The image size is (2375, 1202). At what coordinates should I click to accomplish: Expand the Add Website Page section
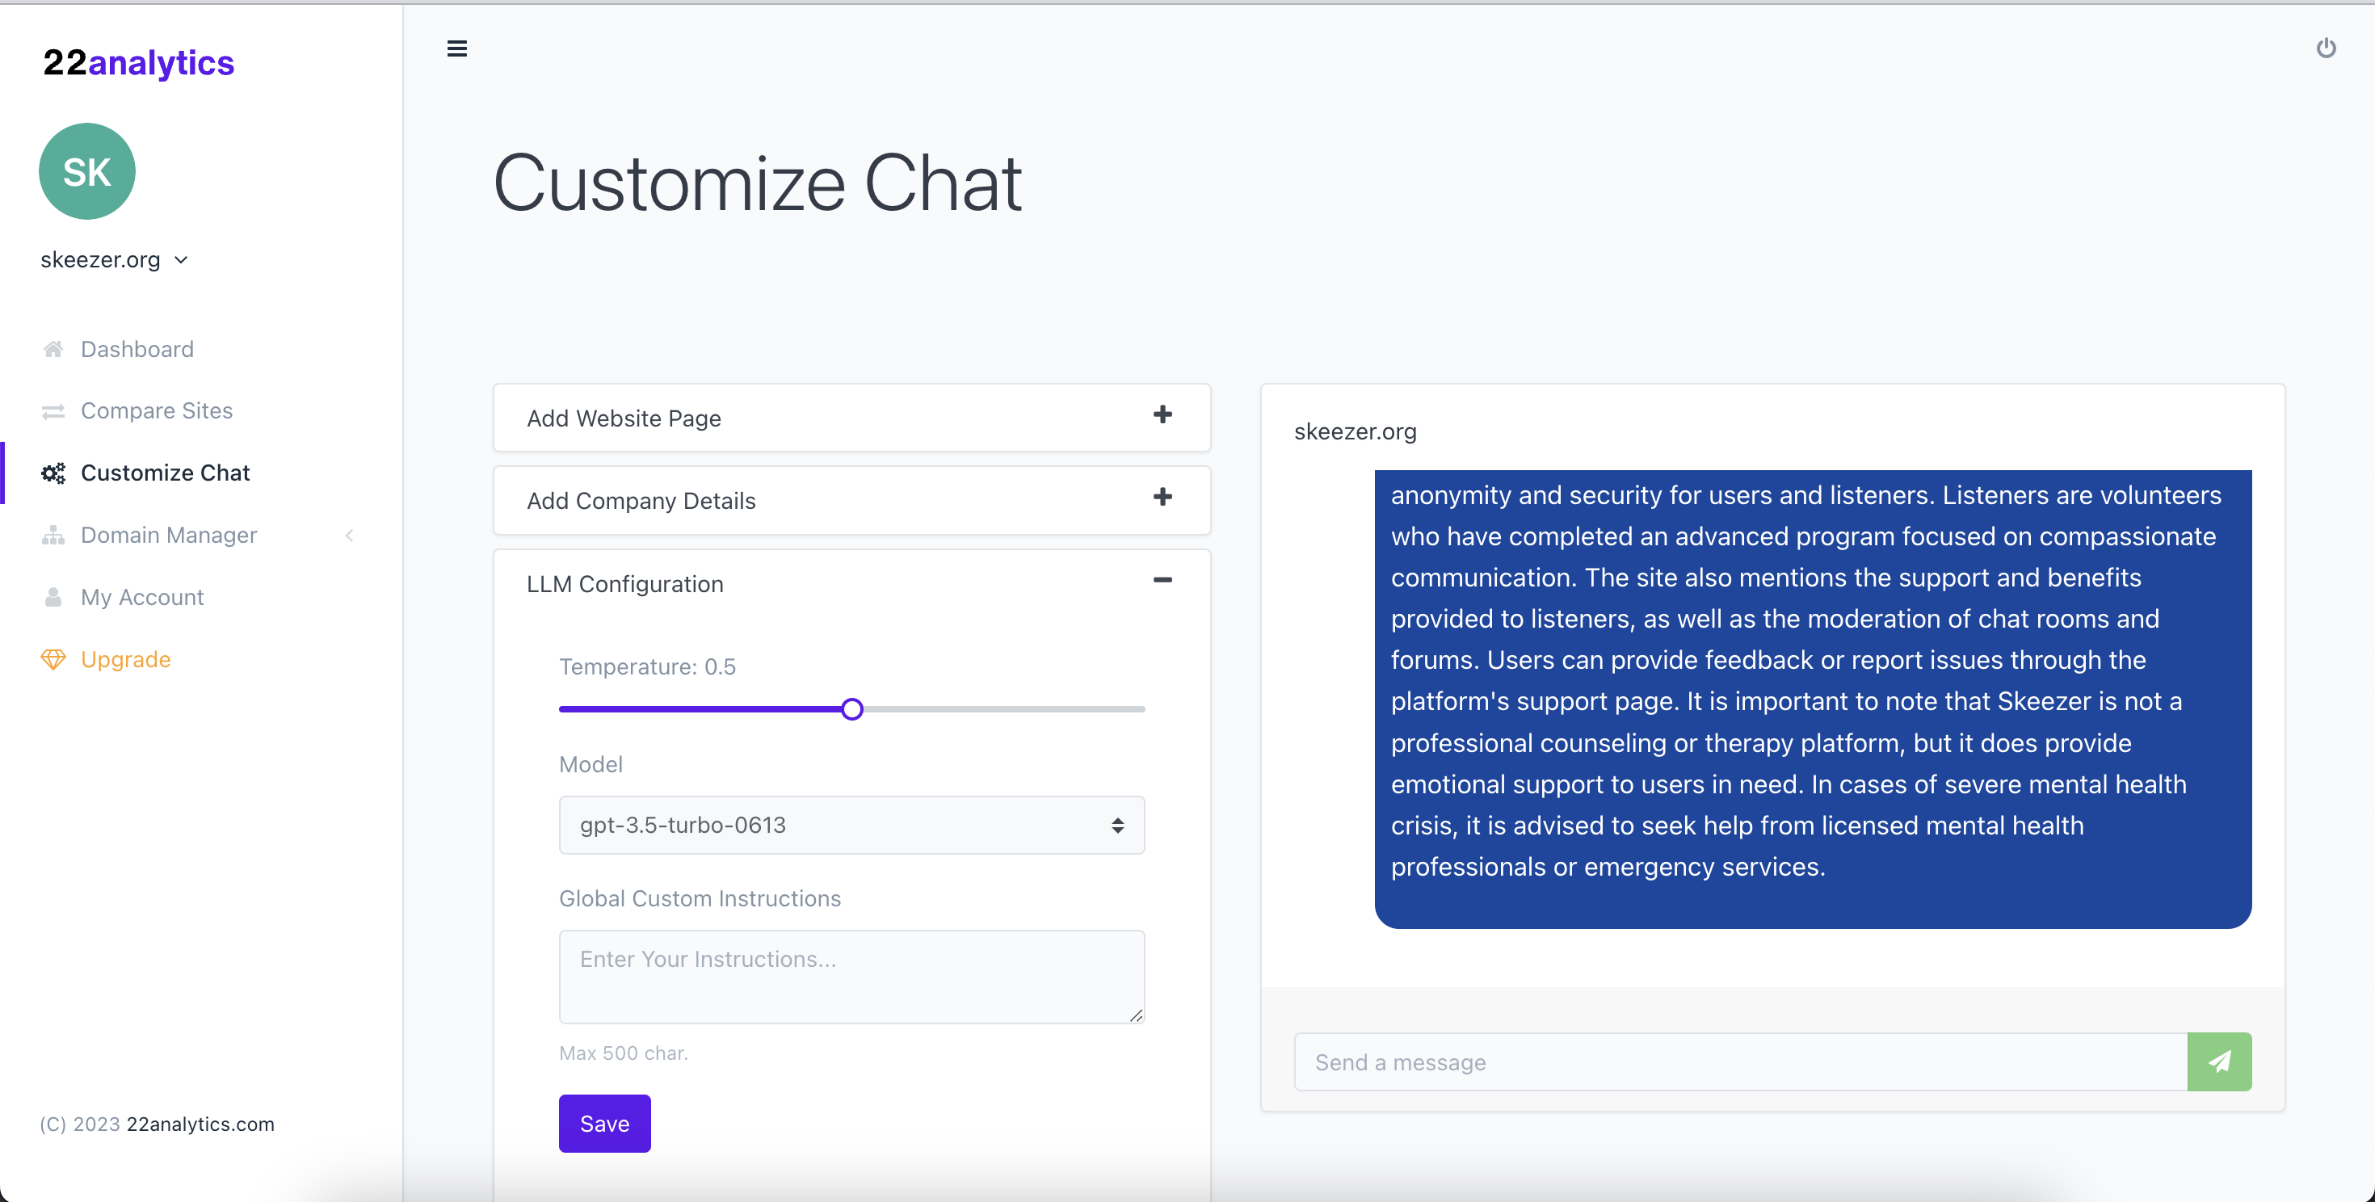pyautogui.click(x=1162, y=414)
